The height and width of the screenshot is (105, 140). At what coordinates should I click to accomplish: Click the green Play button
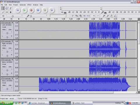click(24, 10)
